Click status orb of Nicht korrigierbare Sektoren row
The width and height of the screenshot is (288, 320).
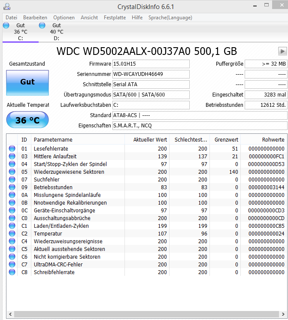[12, 257]
